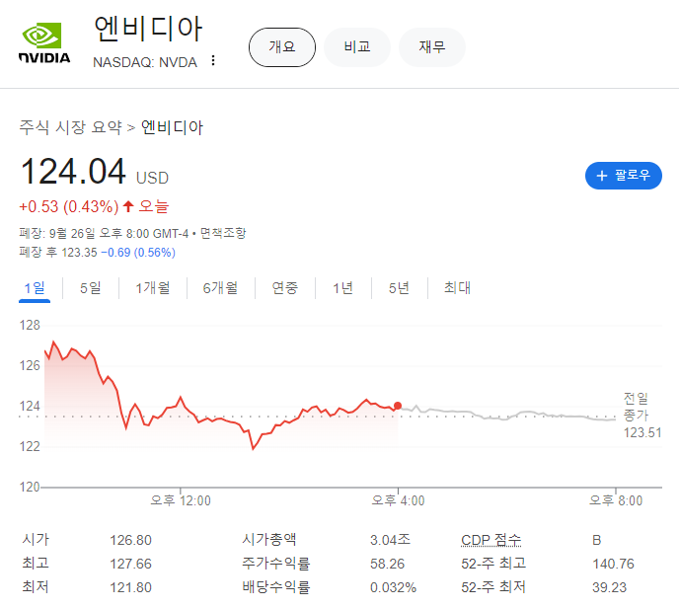Click the 주가수익률 value 58.26
This screenshot has height=608, width=679.
click(387, 564)
